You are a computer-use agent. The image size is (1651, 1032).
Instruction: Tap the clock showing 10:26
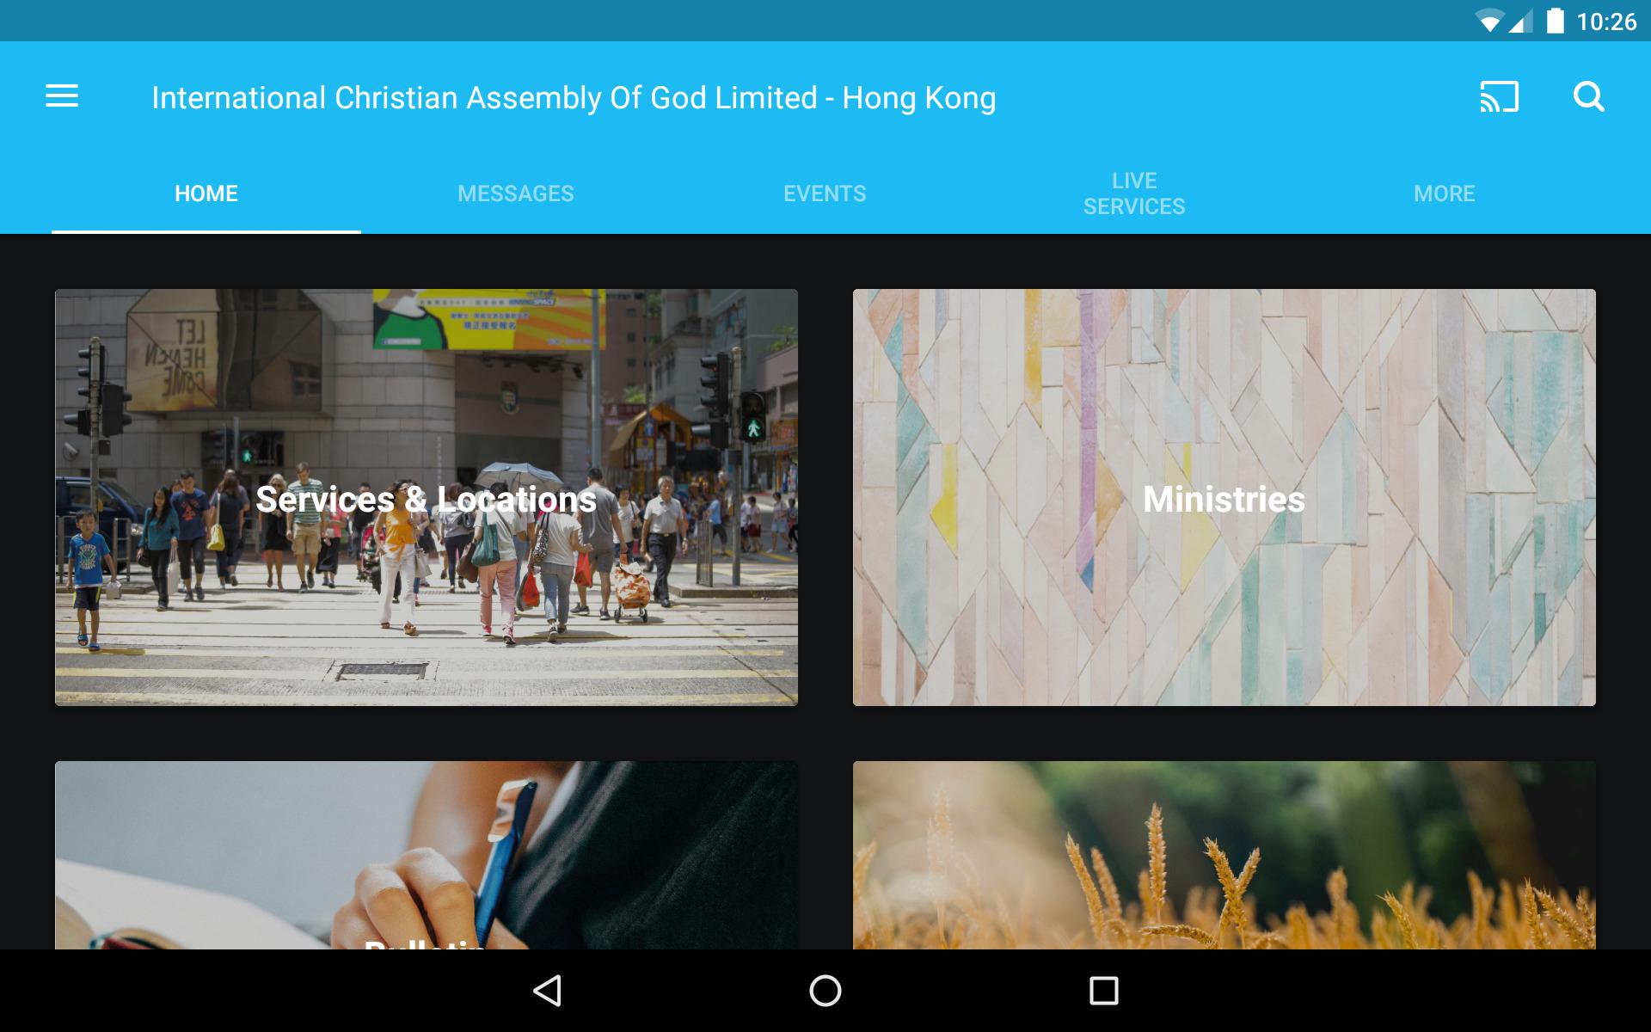[x=1606, y=21]
